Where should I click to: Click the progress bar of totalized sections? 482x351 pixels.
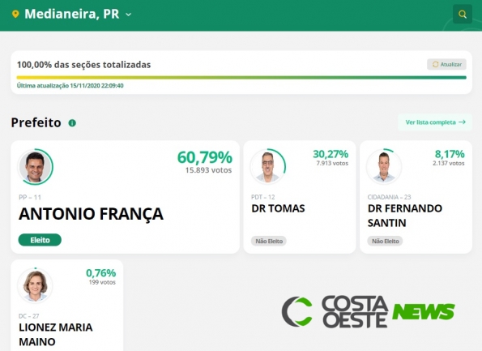point(241,78)
